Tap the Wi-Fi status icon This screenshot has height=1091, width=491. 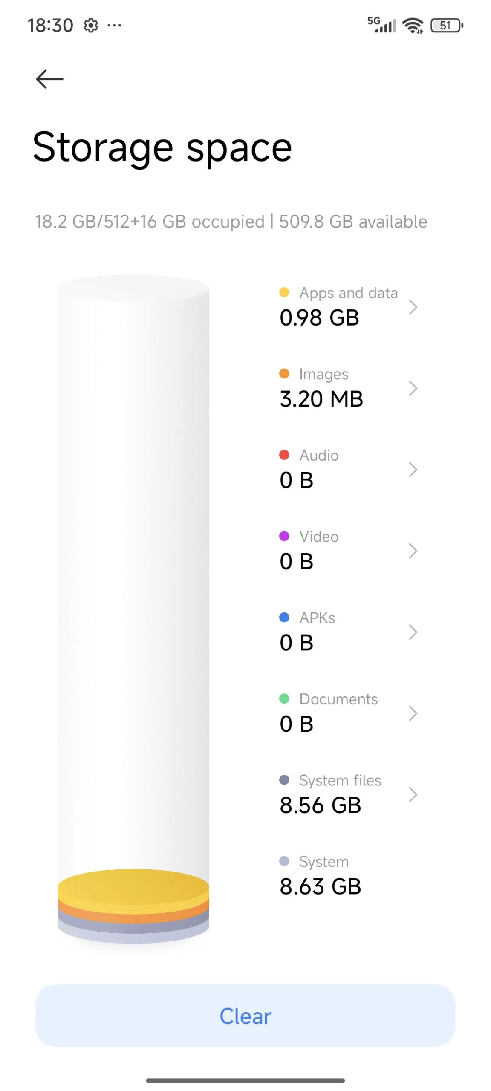(413, 26)
